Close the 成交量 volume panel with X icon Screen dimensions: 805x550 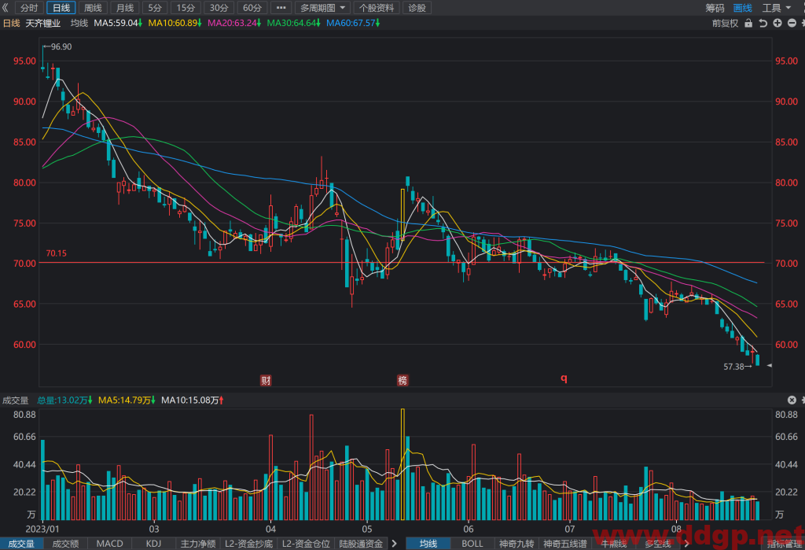click(x=792, y=400)
